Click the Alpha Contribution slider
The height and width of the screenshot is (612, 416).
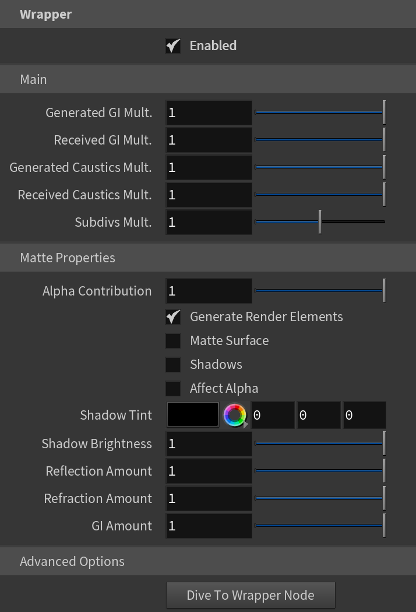click(320, 291)
